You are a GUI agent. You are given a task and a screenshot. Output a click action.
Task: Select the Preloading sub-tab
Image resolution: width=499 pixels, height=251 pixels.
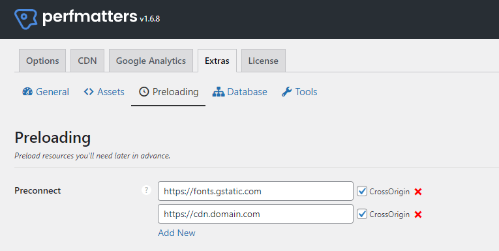168,92
